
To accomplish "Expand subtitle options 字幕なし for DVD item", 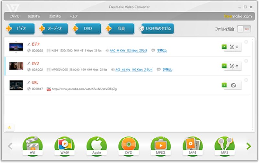I will tap(167, 70).
